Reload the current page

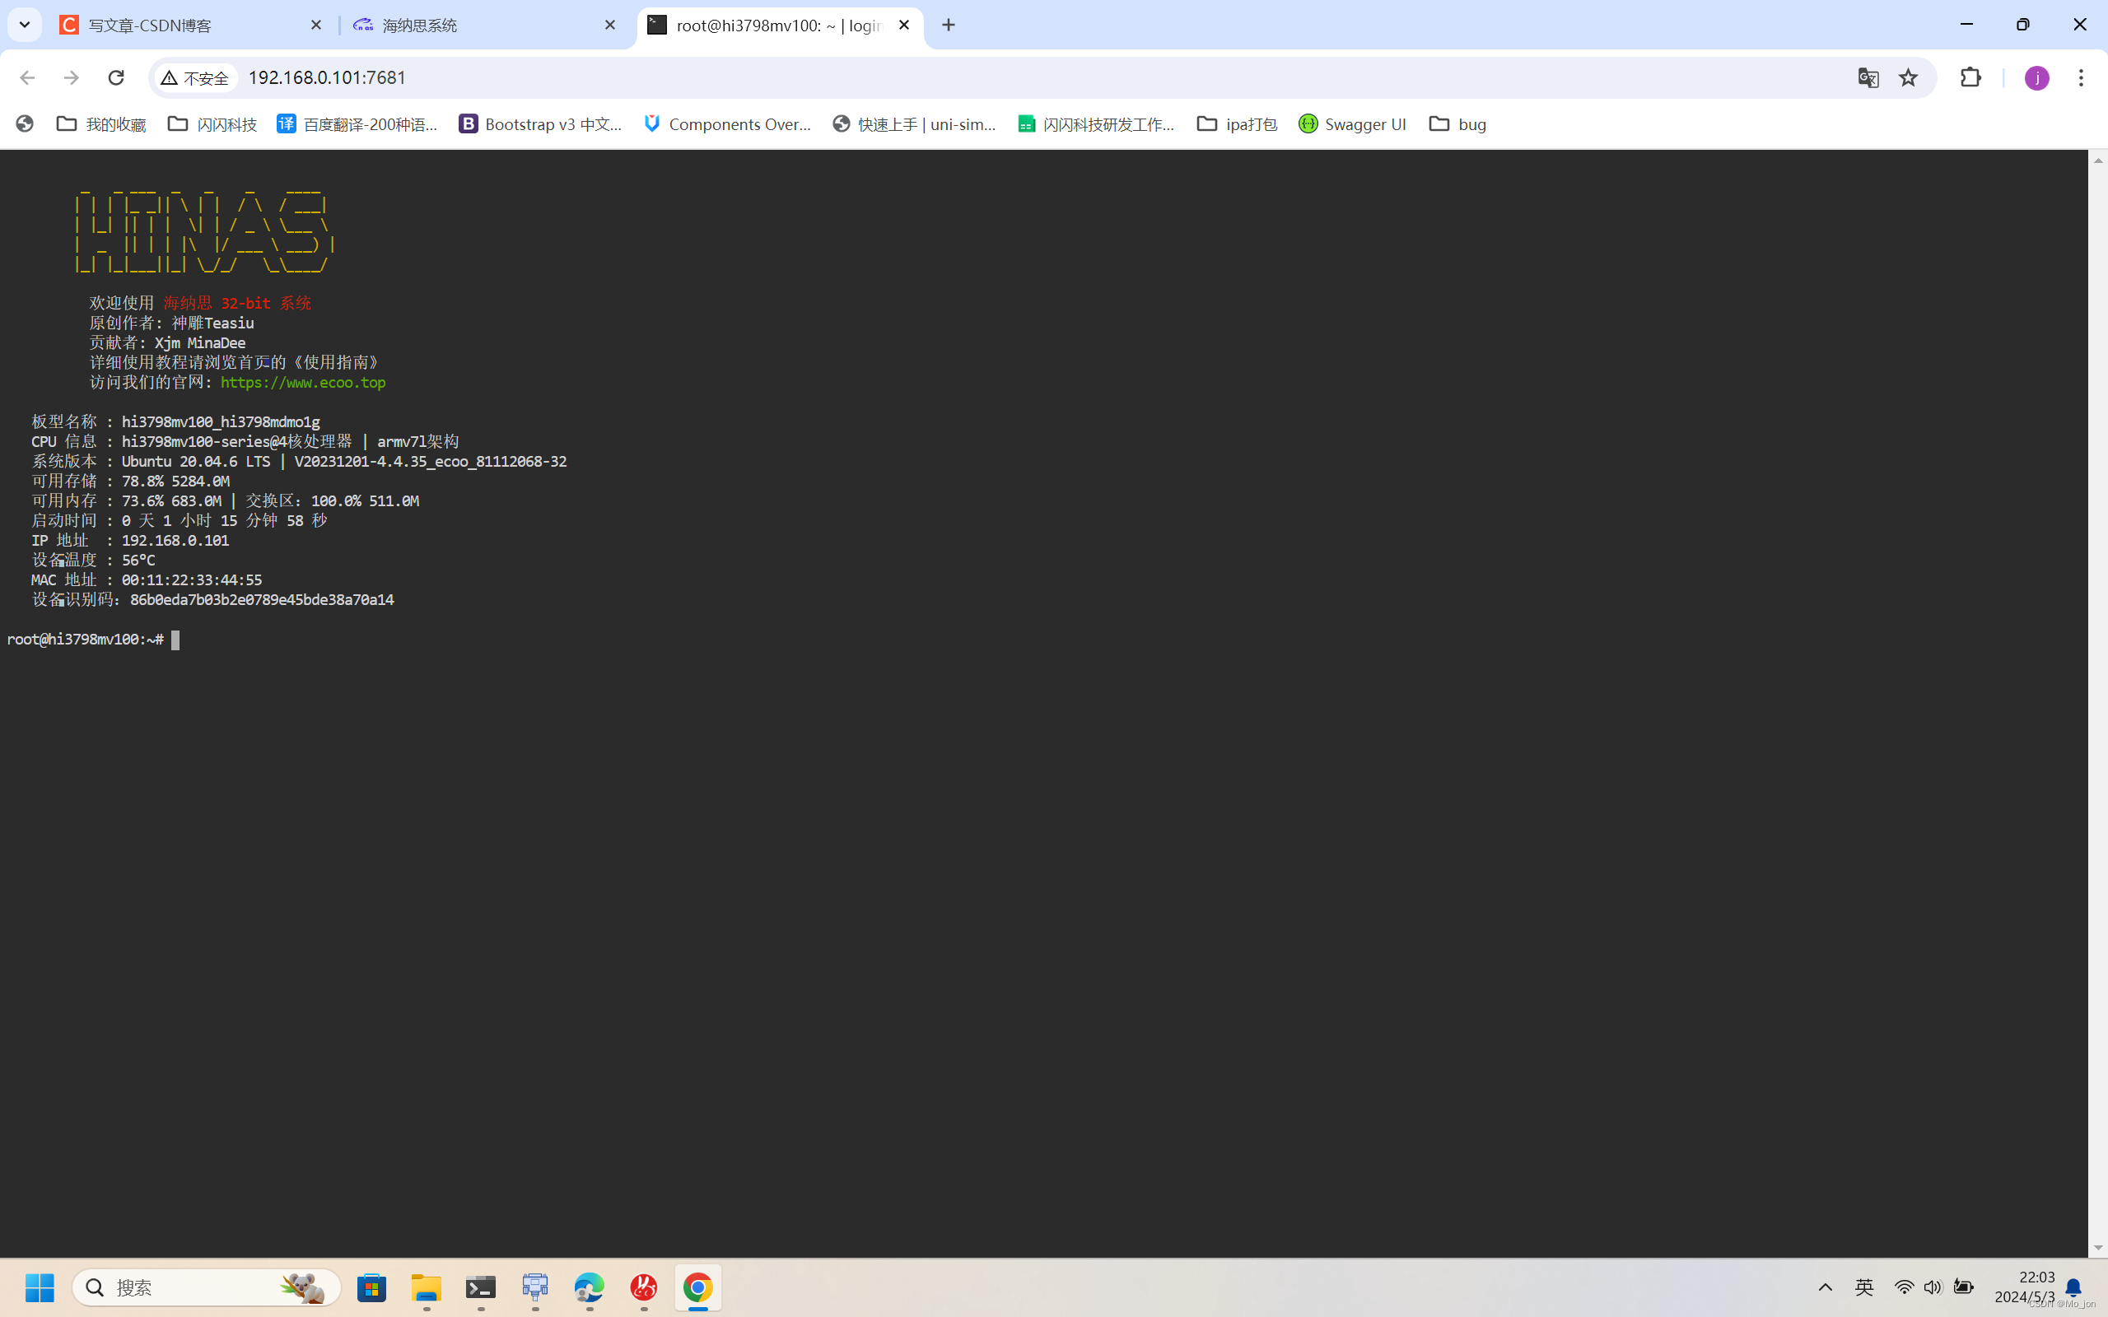pyautogui.click(x=116, y=77)
